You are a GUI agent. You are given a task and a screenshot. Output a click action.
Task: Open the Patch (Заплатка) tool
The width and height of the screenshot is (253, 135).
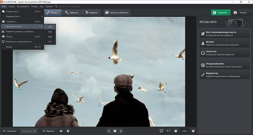[224, 53]
